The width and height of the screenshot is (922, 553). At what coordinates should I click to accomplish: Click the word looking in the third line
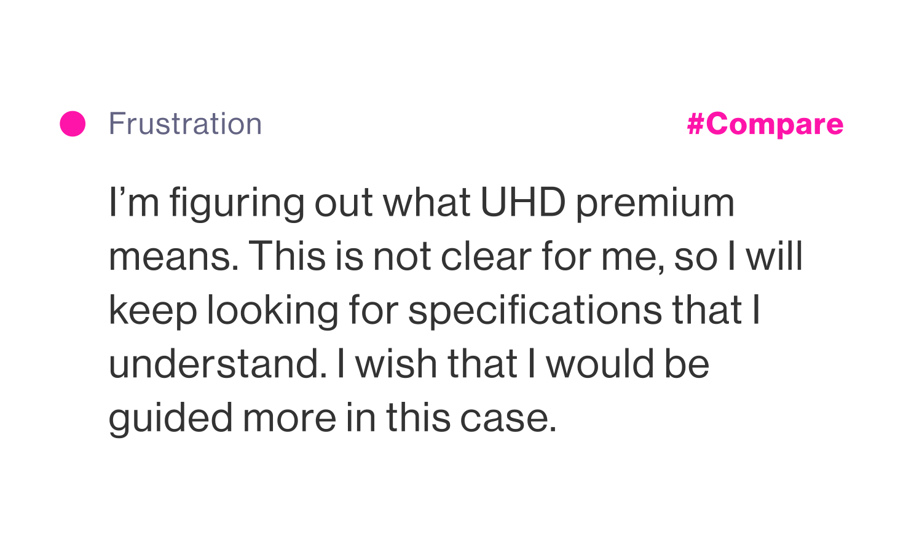click(272, 311)
